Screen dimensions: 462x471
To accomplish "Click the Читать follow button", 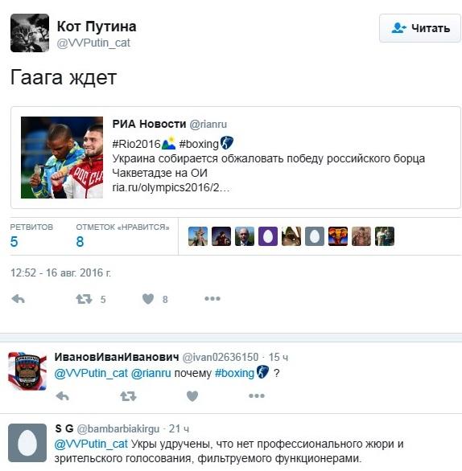I will (x=420, y=28).
